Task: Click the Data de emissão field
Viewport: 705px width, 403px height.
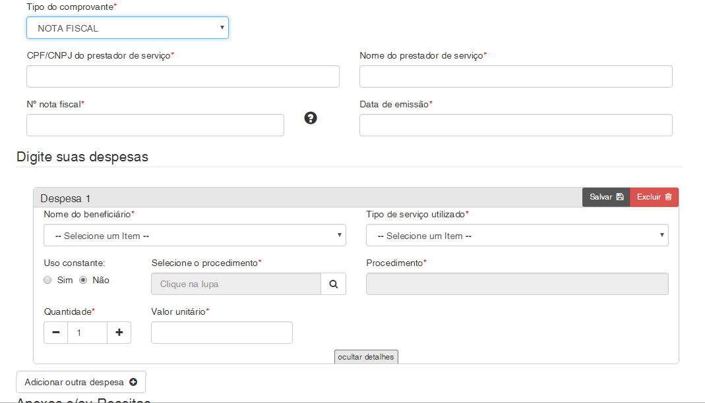Action: click(x=516, y=125)
